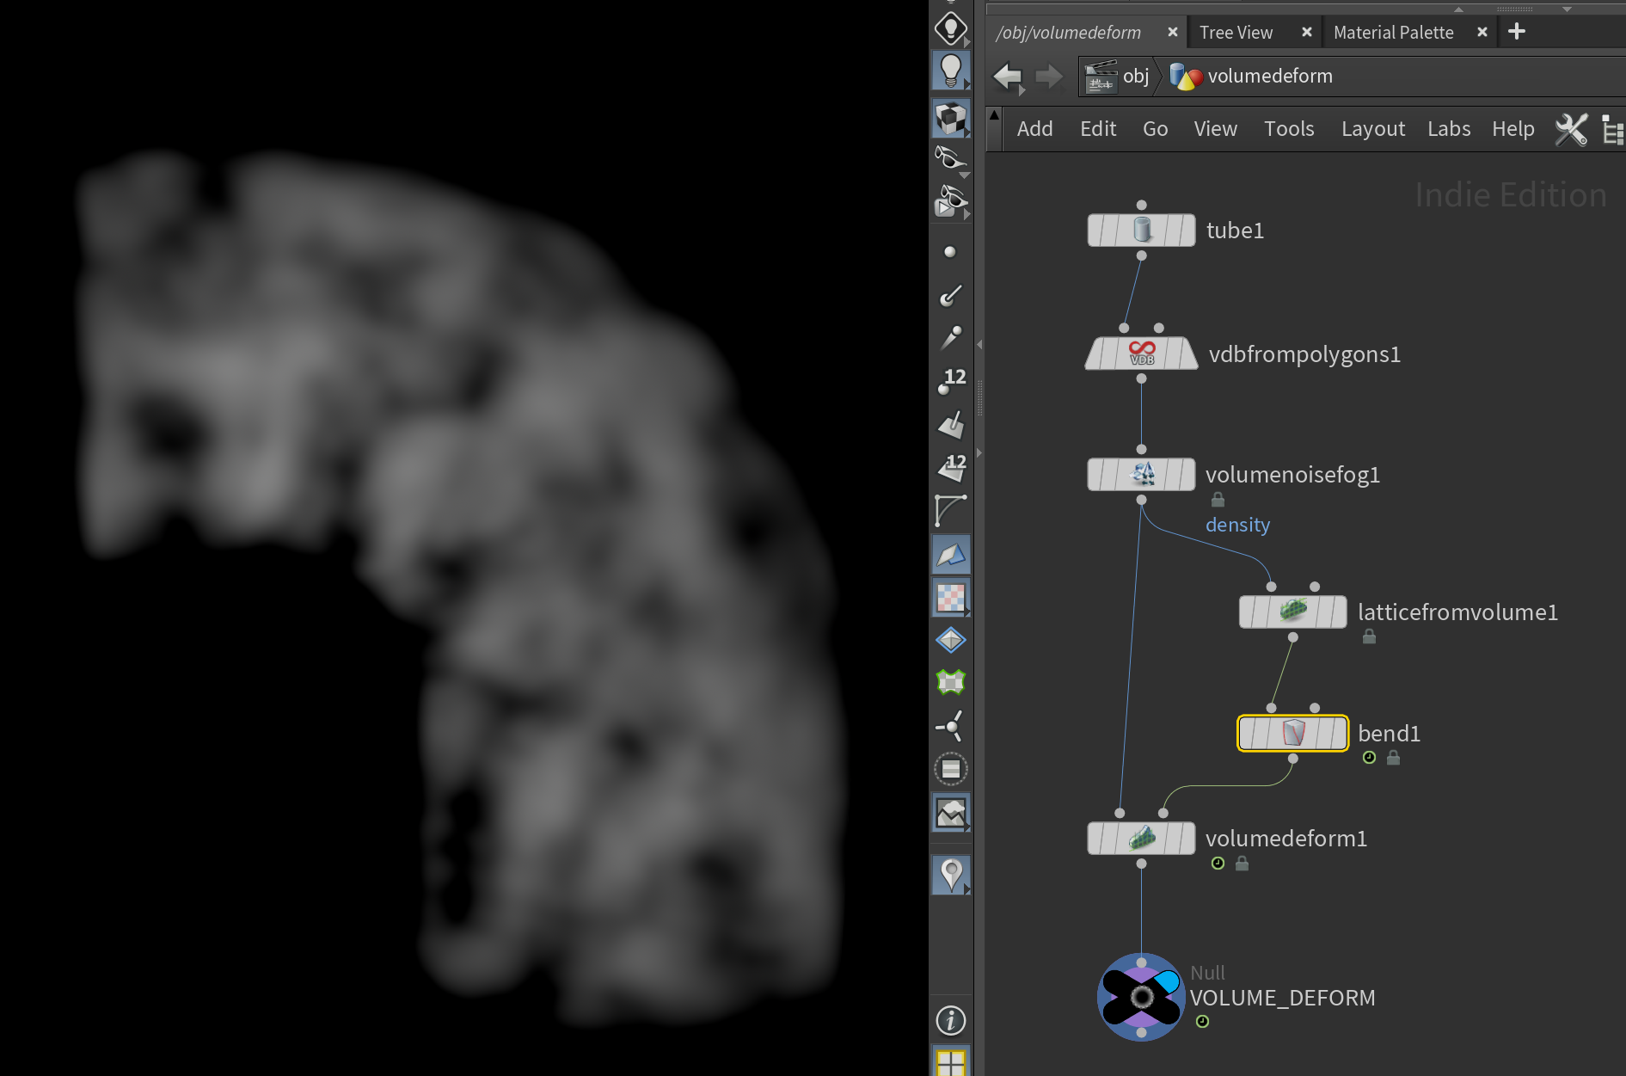Click the tube1 node icon

1141,231
